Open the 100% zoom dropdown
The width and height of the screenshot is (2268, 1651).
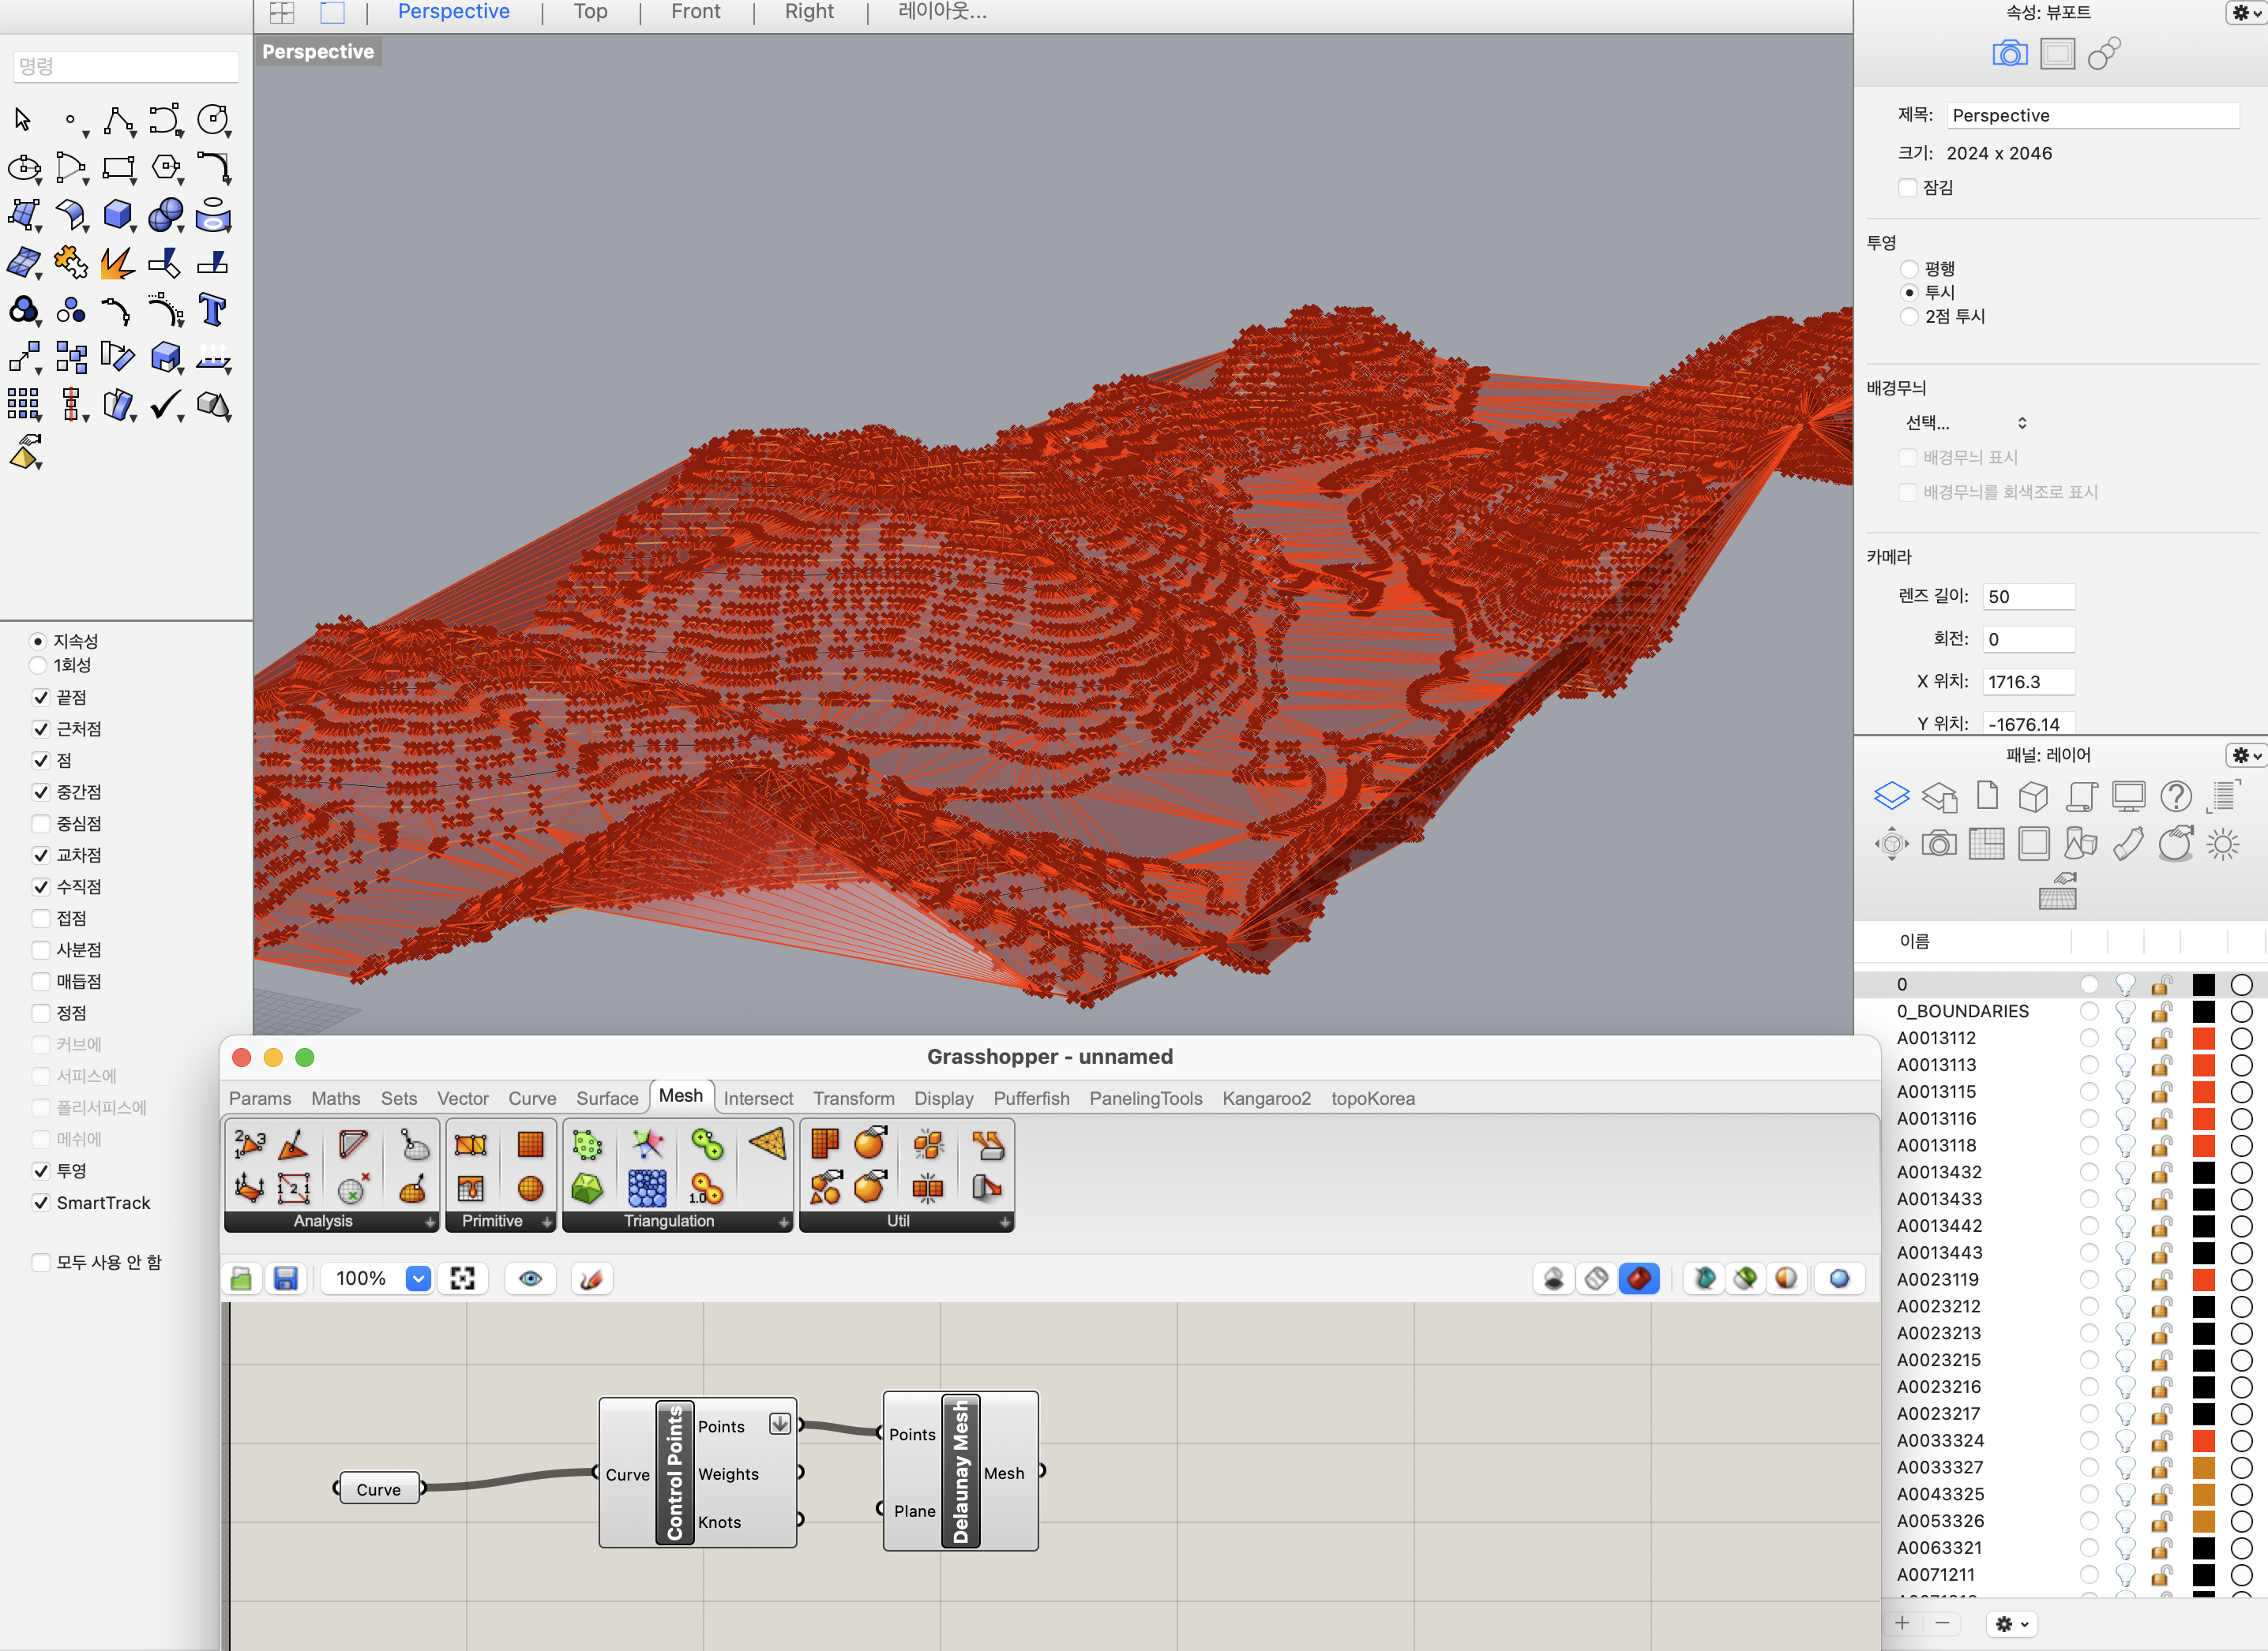[x=418, y=1278]
